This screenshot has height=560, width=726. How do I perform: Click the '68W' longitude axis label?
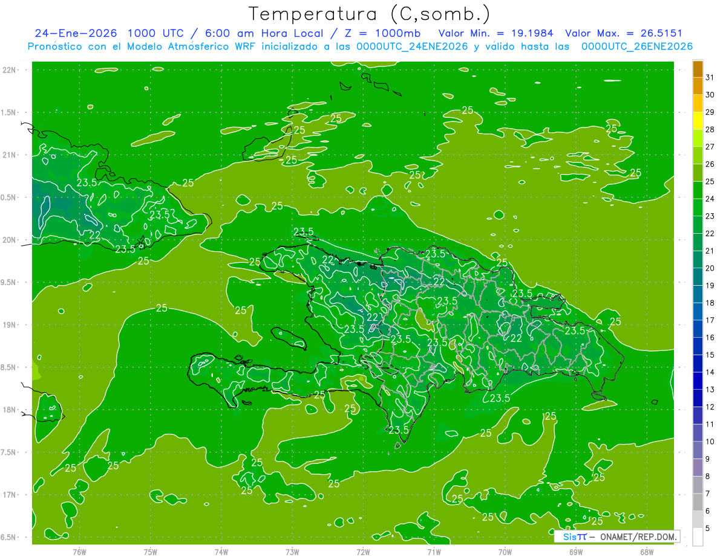(647, 552)
